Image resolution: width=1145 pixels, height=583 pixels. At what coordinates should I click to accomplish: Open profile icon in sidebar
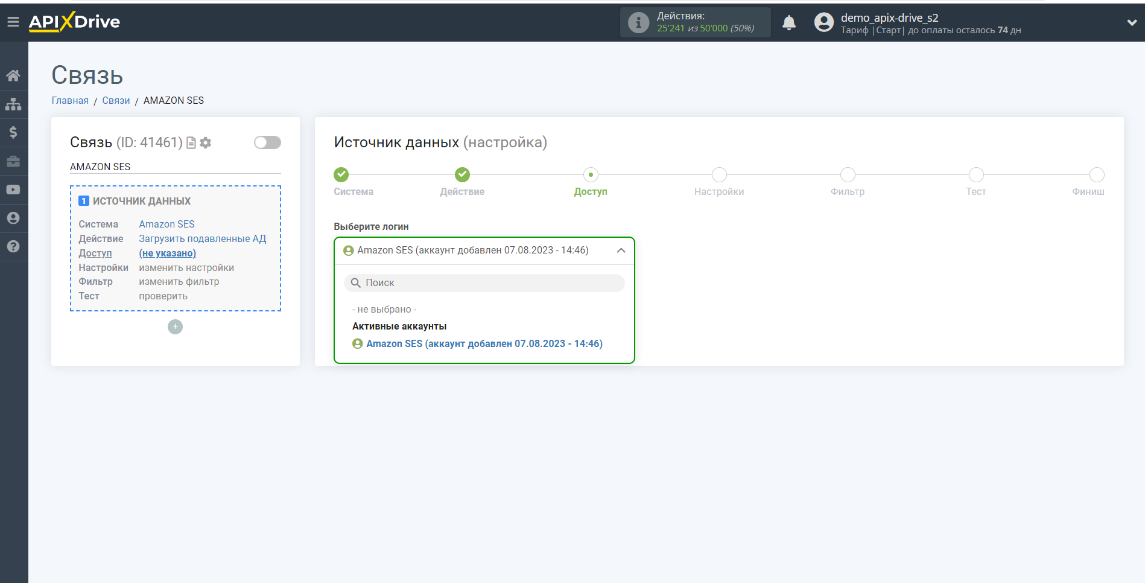click(13, 218)
